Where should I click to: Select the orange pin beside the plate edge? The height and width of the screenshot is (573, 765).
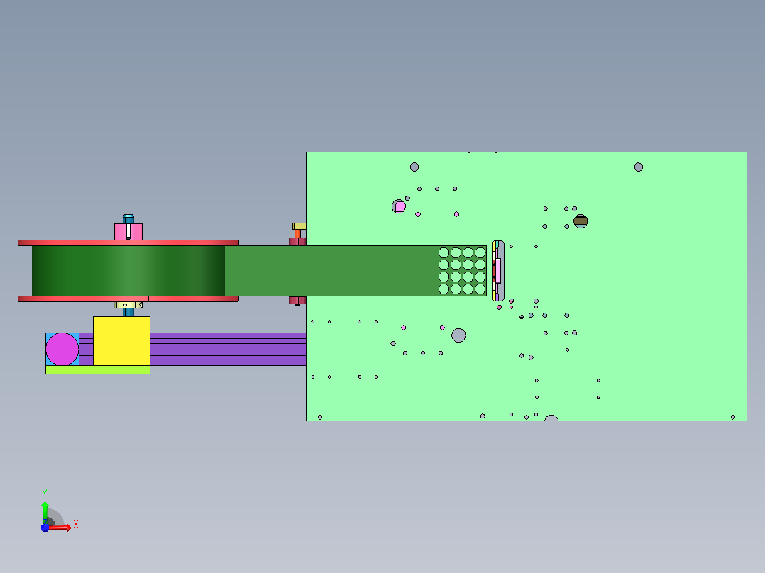[297, 233]
